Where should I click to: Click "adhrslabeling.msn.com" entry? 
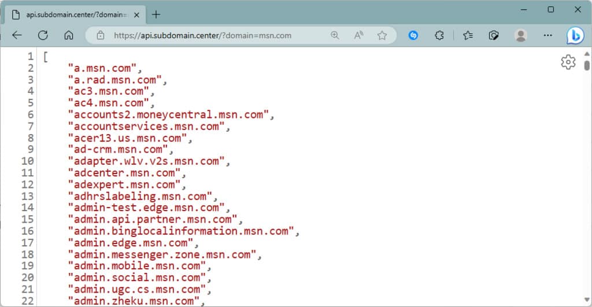140,197
